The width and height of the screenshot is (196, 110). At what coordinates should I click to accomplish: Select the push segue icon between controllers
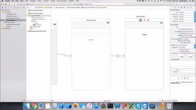pyautogui.click(x=118, y=56)
